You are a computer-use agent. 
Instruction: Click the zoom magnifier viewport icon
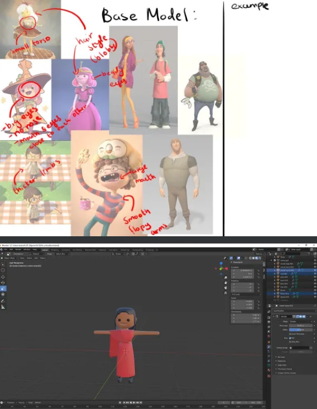pyautogui.click(x=226, y=277)
